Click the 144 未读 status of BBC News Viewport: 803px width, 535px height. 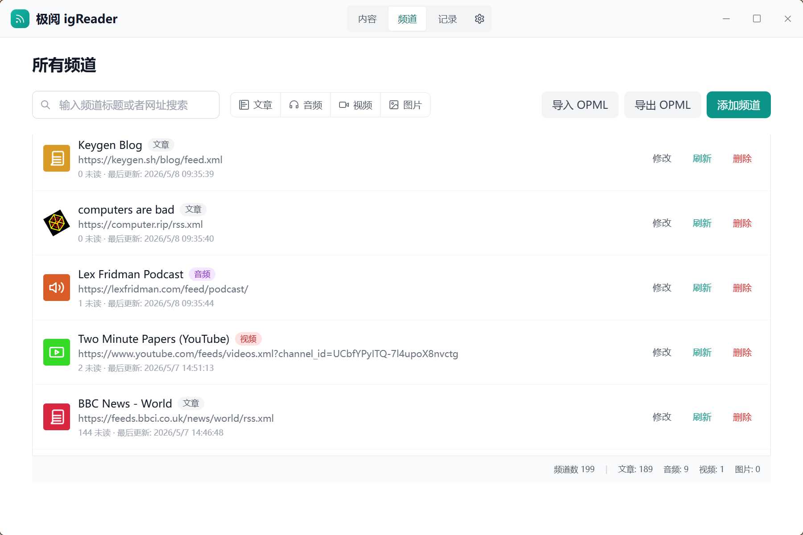click(95, 432)
